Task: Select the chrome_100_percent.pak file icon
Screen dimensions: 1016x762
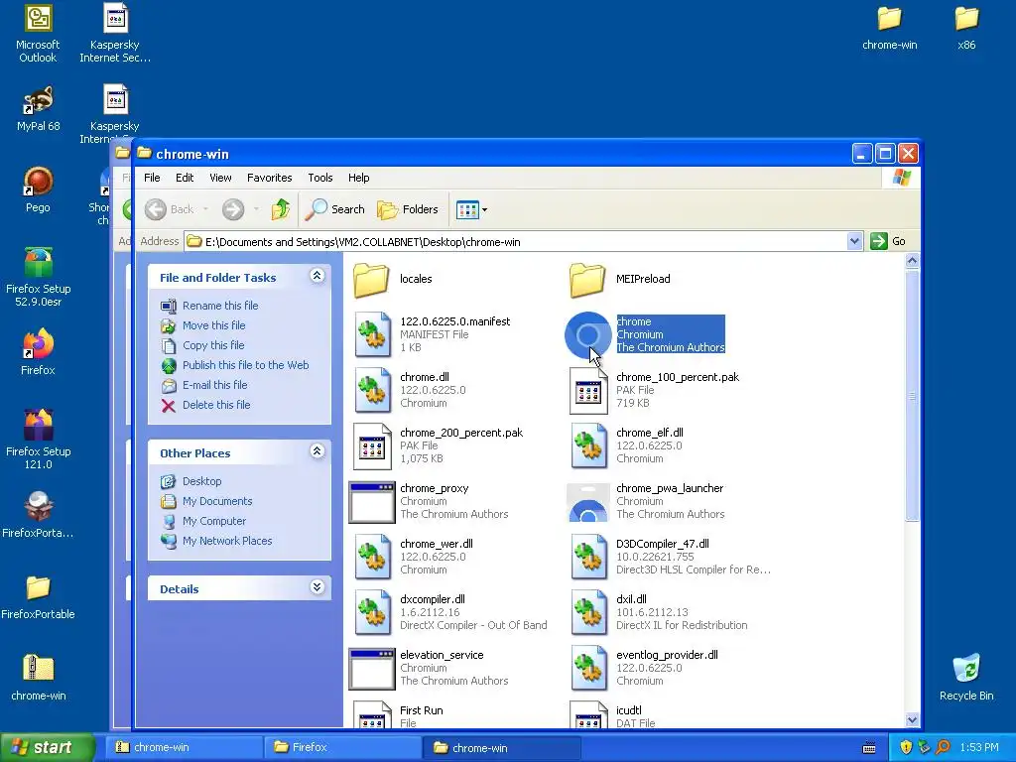Action: 588,390
